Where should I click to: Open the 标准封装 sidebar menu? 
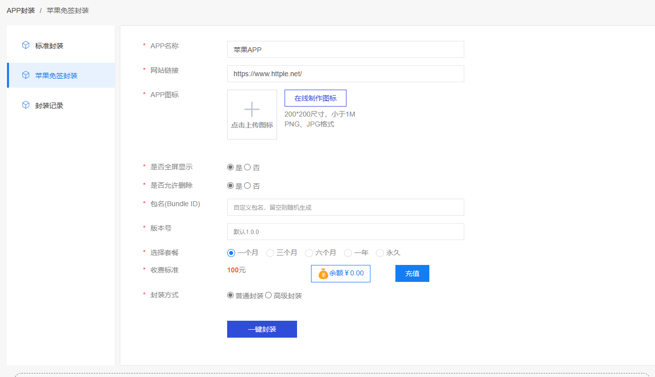click(61, 46)
